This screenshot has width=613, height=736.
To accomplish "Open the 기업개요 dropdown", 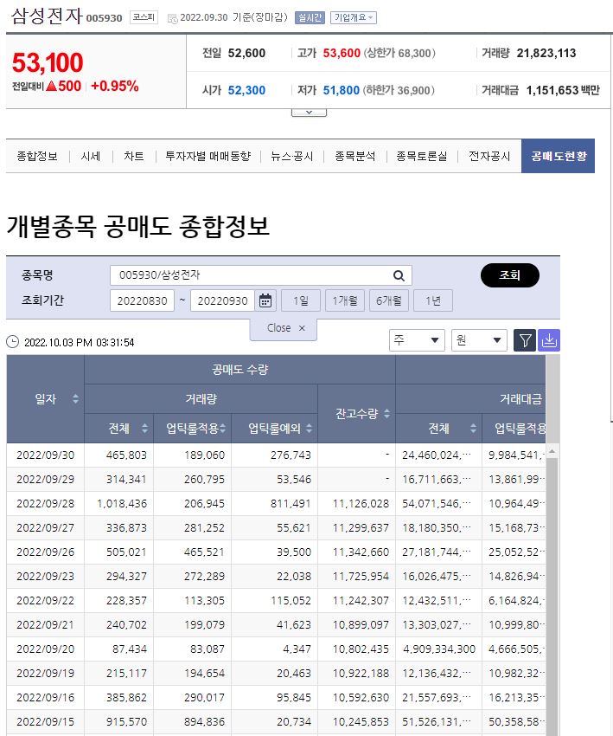I will pos(354,18).
